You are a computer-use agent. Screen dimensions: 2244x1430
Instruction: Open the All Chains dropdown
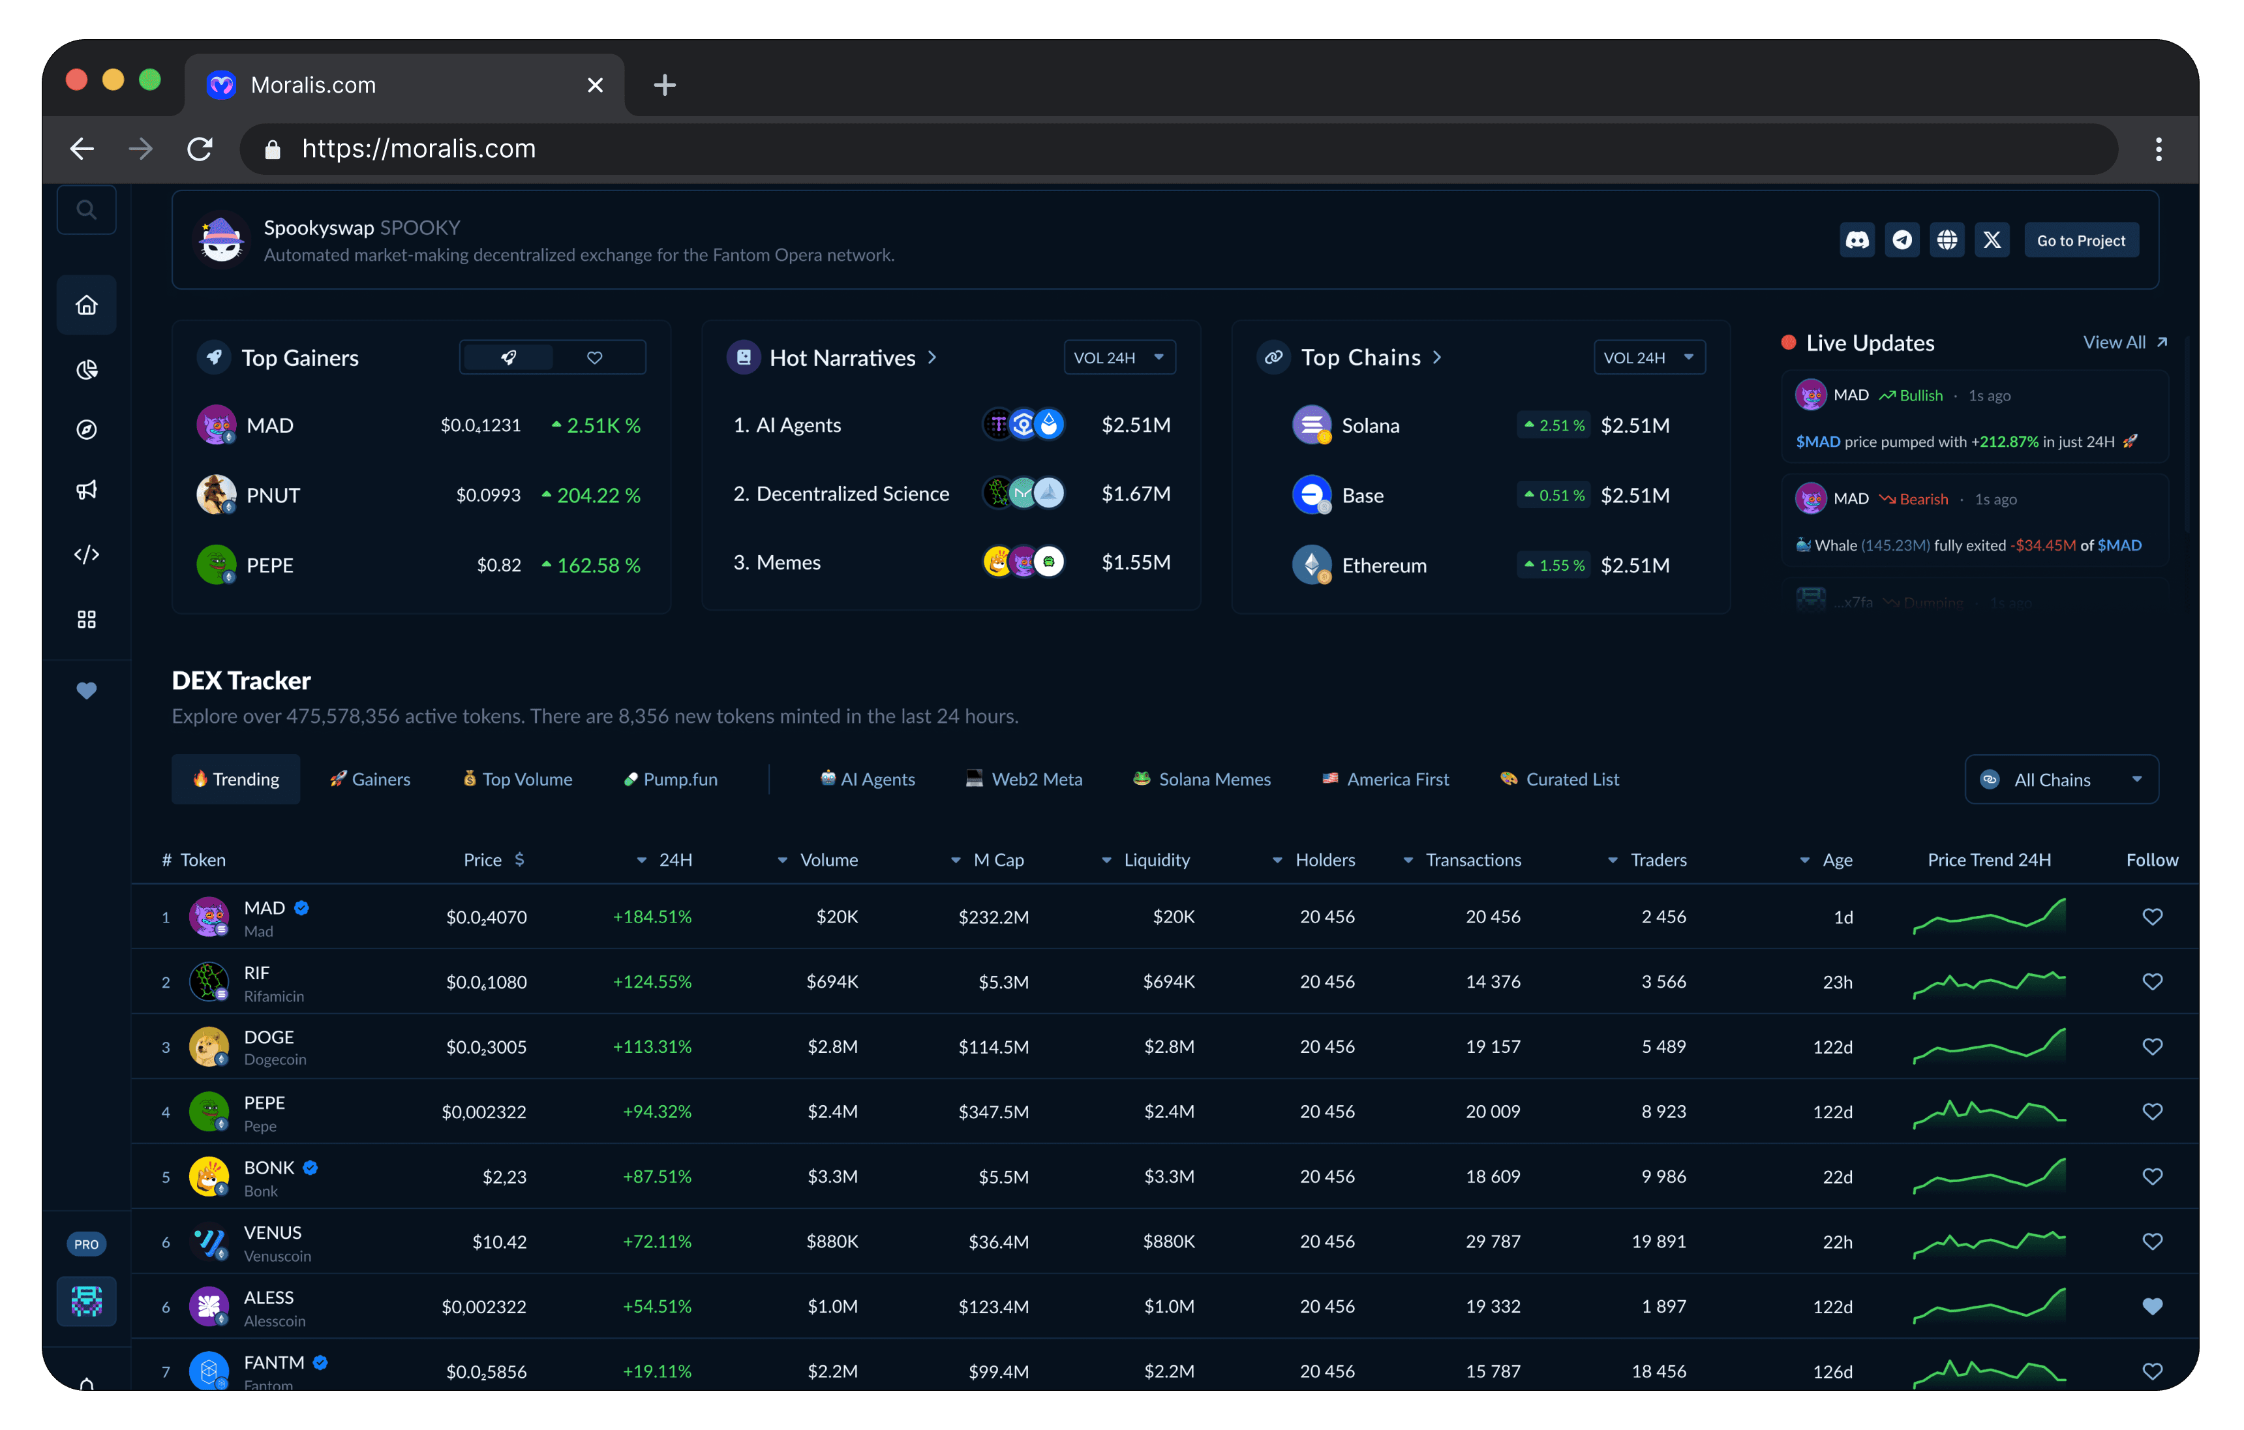coord(2061,780)
